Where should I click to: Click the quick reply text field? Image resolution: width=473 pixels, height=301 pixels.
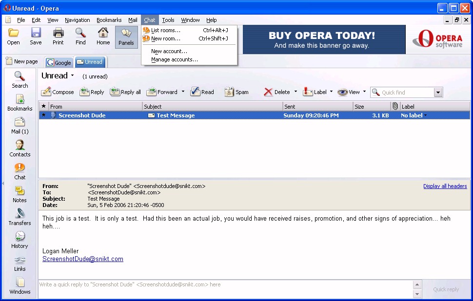225,289
